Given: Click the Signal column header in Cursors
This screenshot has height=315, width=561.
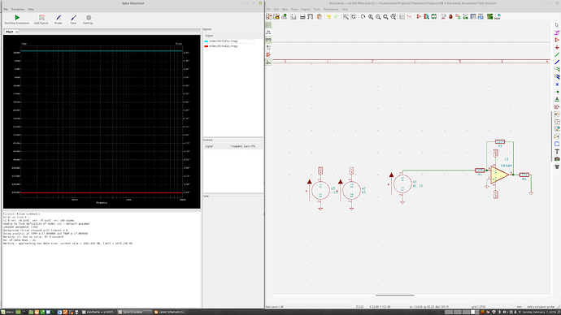Looking at the screenshot, I should pos(216,146).
